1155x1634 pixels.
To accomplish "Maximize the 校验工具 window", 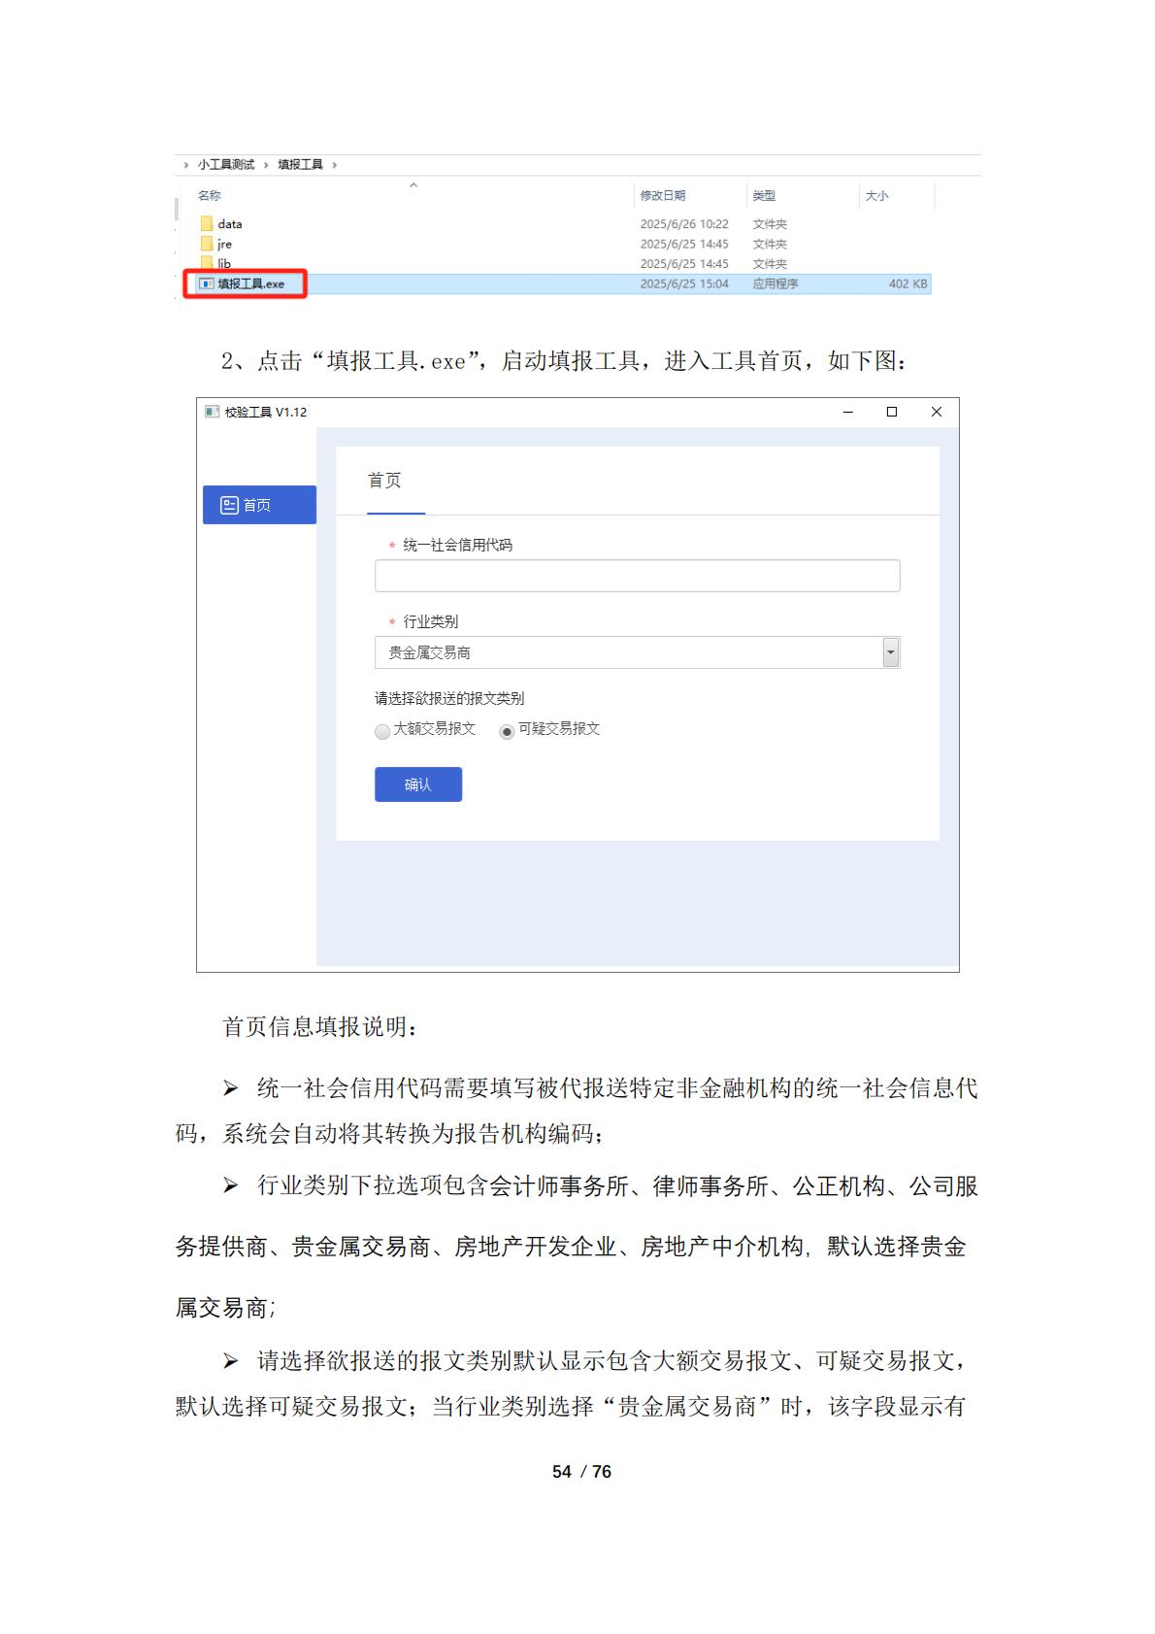I will (x=891, y=412).
